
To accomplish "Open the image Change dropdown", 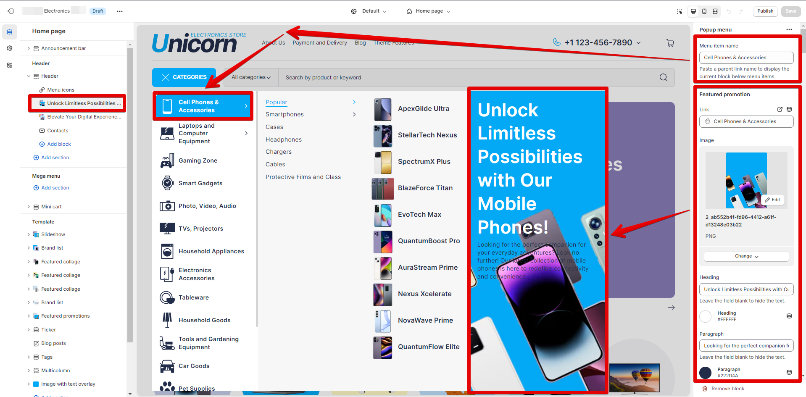I will pos(746,256).
